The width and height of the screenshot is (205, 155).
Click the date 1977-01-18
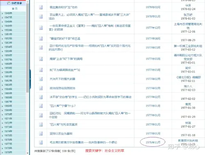point(188,135)
